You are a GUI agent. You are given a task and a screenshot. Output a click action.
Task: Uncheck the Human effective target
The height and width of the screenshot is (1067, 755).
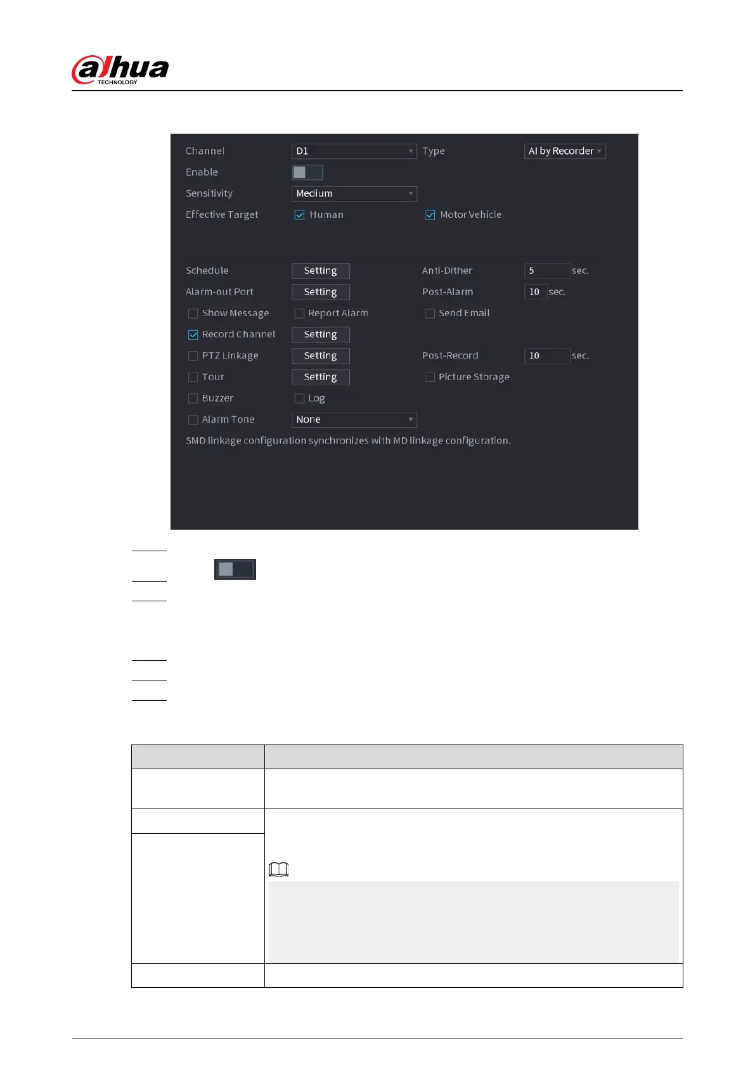click(300, 215)
